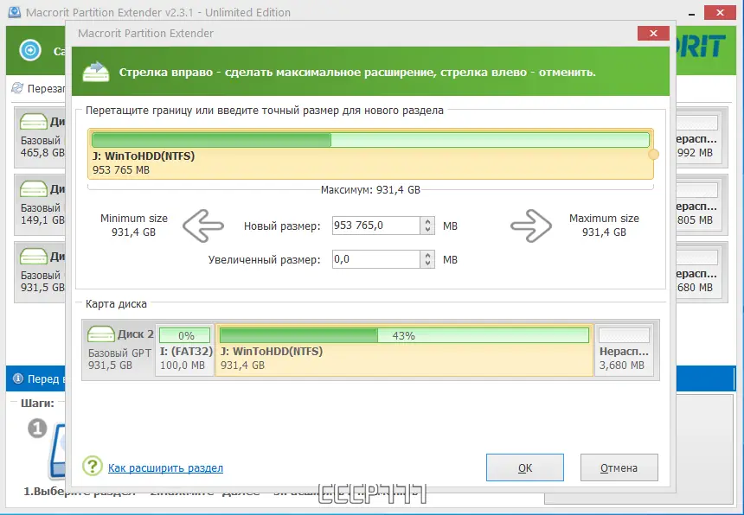Select the I: (FAT32) partition in disk map
Screen dimensions: 744x515
point(185,349)
